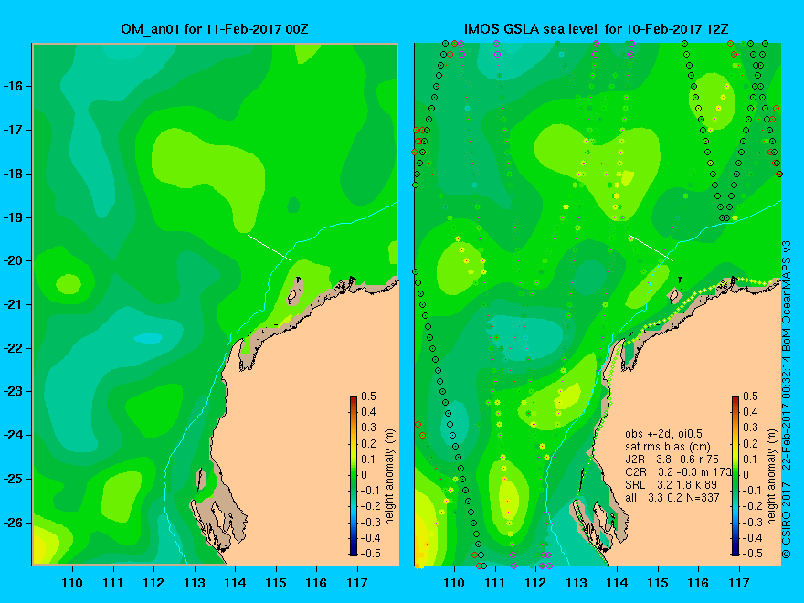Click the 'SRL 3.2 1.8 k 89' statistics row
Image resolution: width=804 pixels, height=603 pixels.
(671, 484)
